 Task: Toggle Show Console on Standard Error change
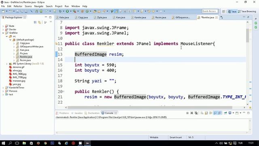click(x=219, y=113)
